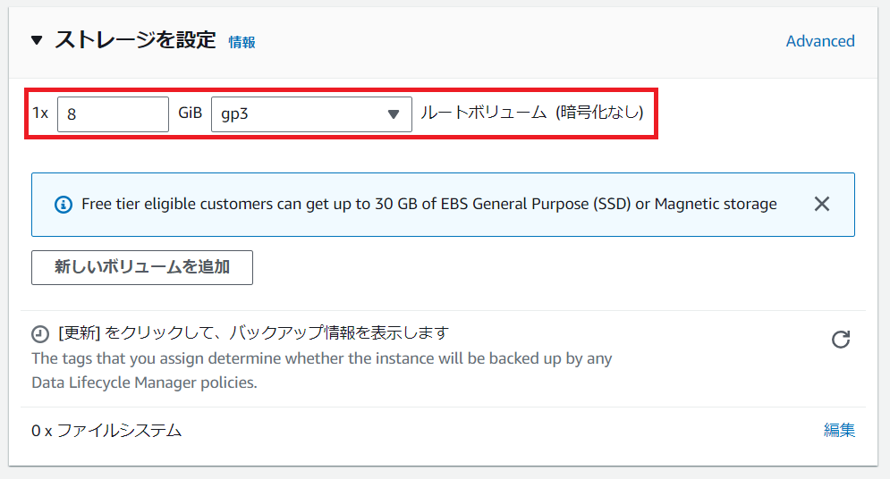
Task: Click the info icon in free tier banner
Action: 64,205
